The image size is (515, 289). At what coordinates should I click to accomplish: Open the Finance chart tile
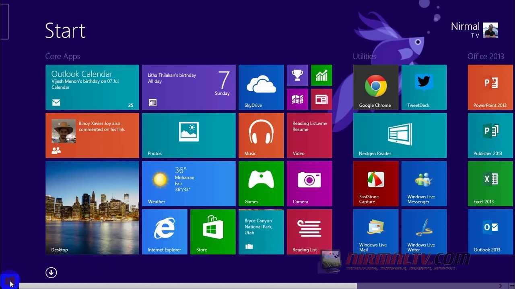pyautogui.click(x=321, y=75)
